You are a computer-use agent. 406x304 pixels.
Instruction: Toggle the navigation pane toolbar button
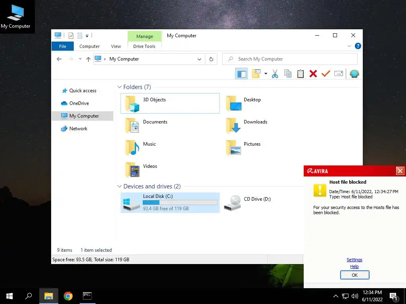(x=241, y=74)
